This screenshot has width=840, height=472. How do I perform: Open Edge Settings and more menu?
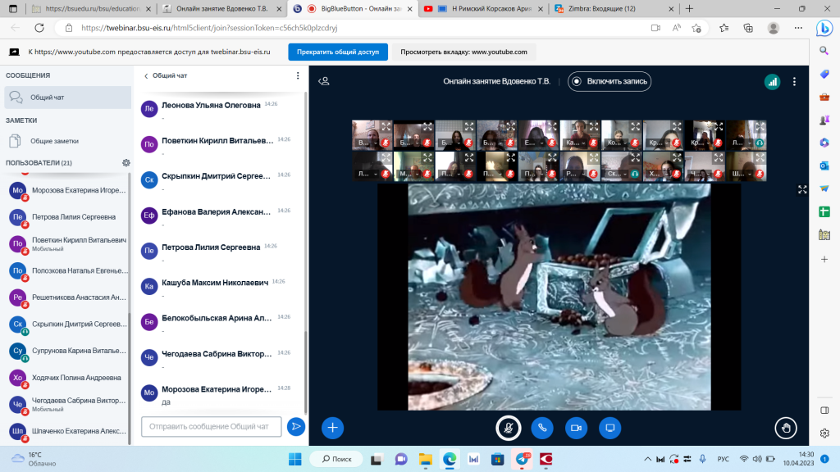[798, 28]
